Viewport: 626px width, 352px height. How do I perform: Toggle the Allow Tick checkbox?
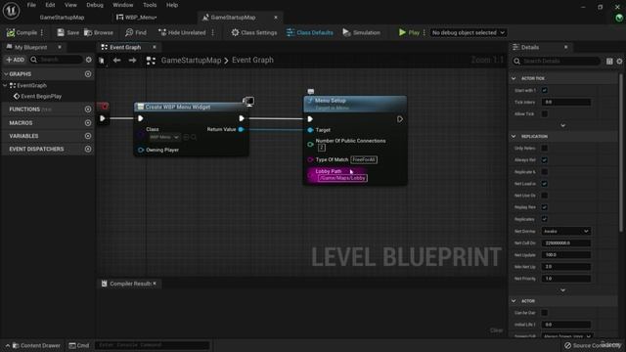tap(545, 113)
